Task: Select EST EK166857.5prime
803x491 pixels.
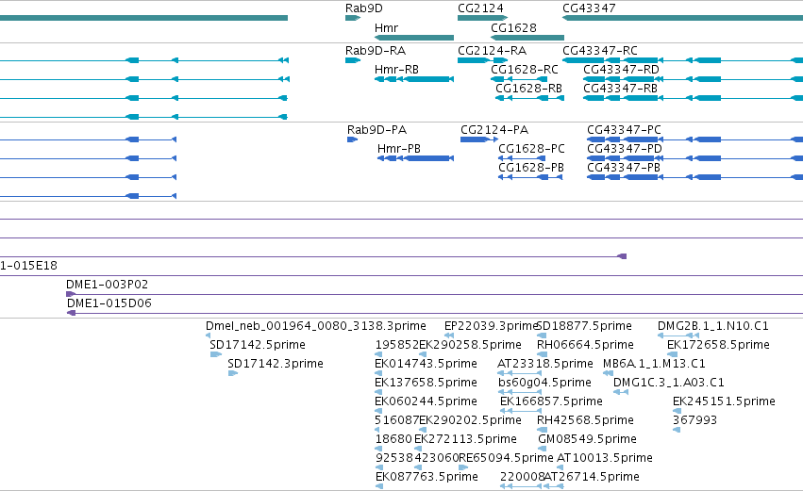Action: click(x=551, y=401)
